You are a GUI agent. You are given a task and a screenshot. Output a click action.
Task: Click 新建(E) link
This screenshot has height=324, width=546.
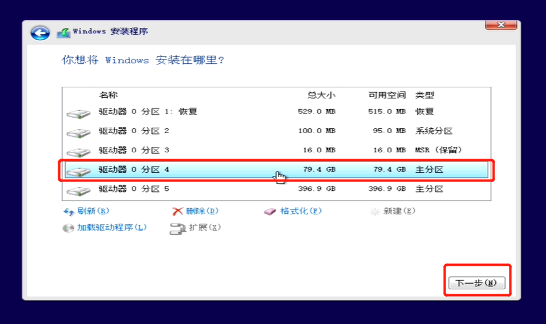click(x=399, y=211)
